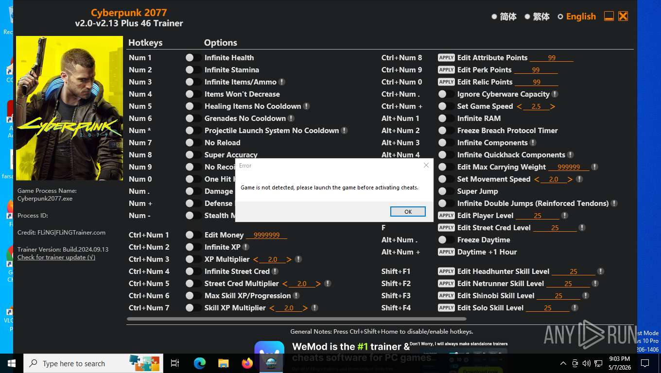Screen dimensions: 661x373
Task: Increase XP Multiplier with right arrow
Action: click(289, 259)
